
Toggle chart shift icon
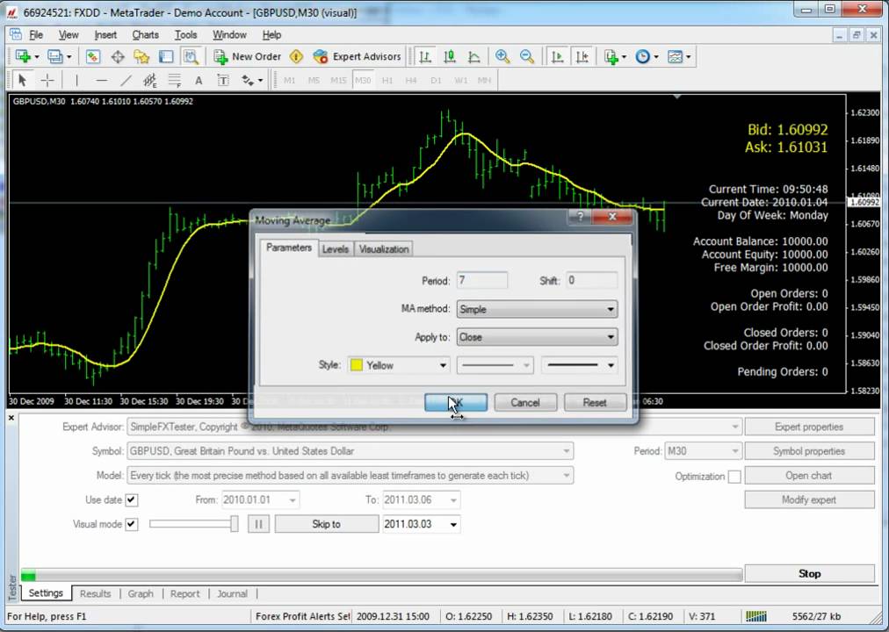coord(582,57)
